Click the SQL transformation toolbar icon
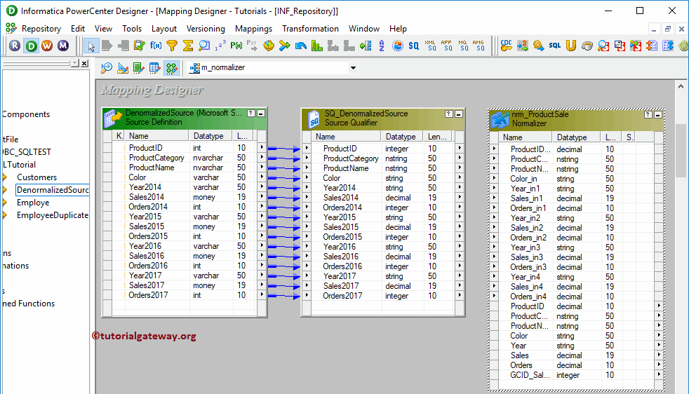689x394 pixels. click(554, 46)
